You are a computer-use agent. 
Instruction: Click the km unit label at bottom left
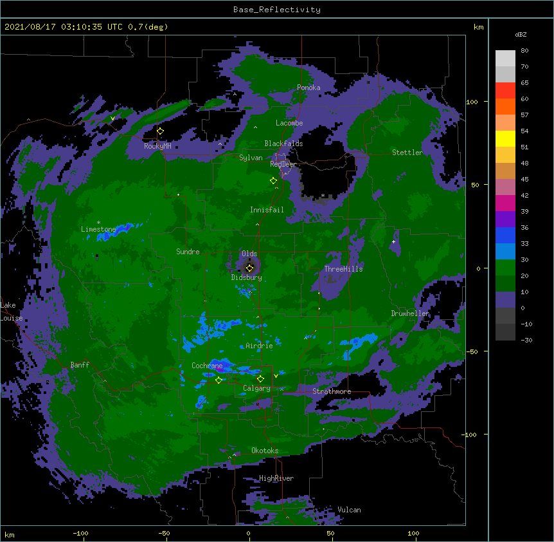[x=10, y=535]
